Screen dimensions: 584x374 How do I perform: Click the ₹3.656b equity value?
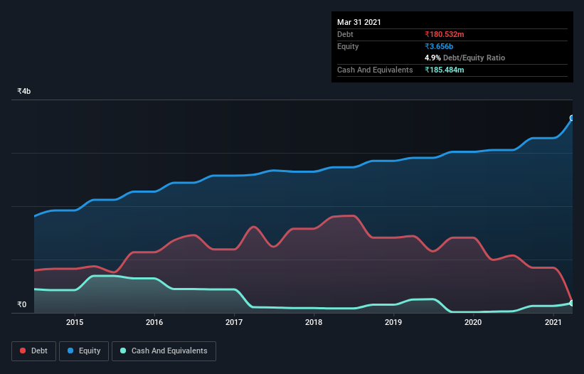(439, 46)
